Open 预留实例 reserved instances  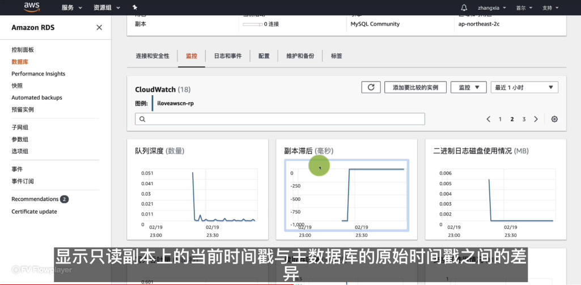(23, 109)
